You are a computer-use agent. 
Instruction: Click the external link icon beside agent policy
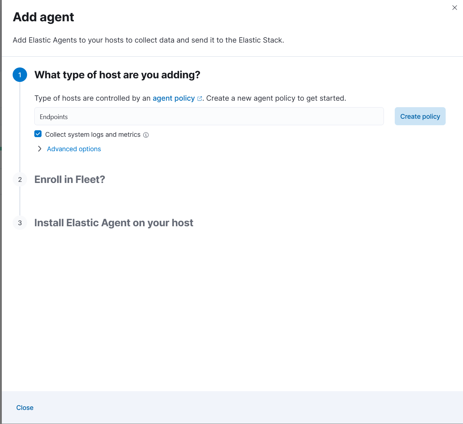199,99
